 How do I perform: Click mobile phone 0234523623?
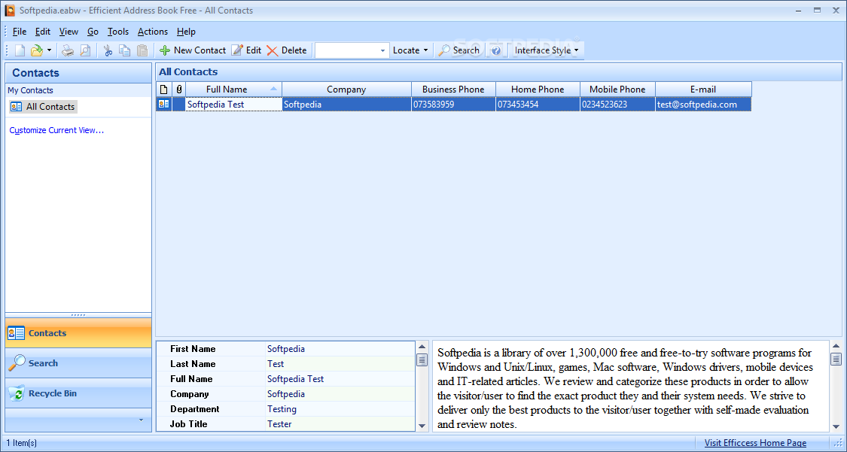pos(617,104)
